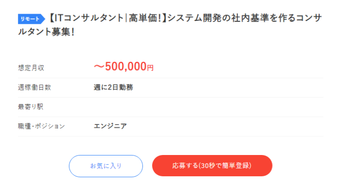339x186 pixels.
Task: Open the job title starting with ITコンサルタント
Action: pos(170,25)
